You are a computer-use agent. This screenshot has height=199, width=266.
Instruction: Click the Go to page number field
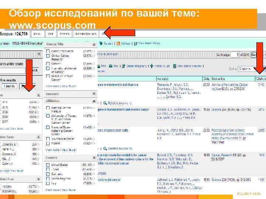235,55
